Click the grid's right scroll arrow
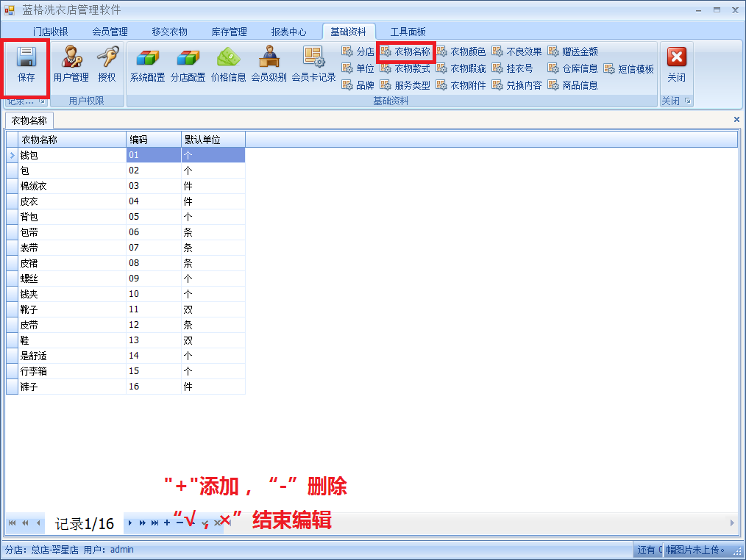This screenshot has width=746, height=560. point(732,523)
